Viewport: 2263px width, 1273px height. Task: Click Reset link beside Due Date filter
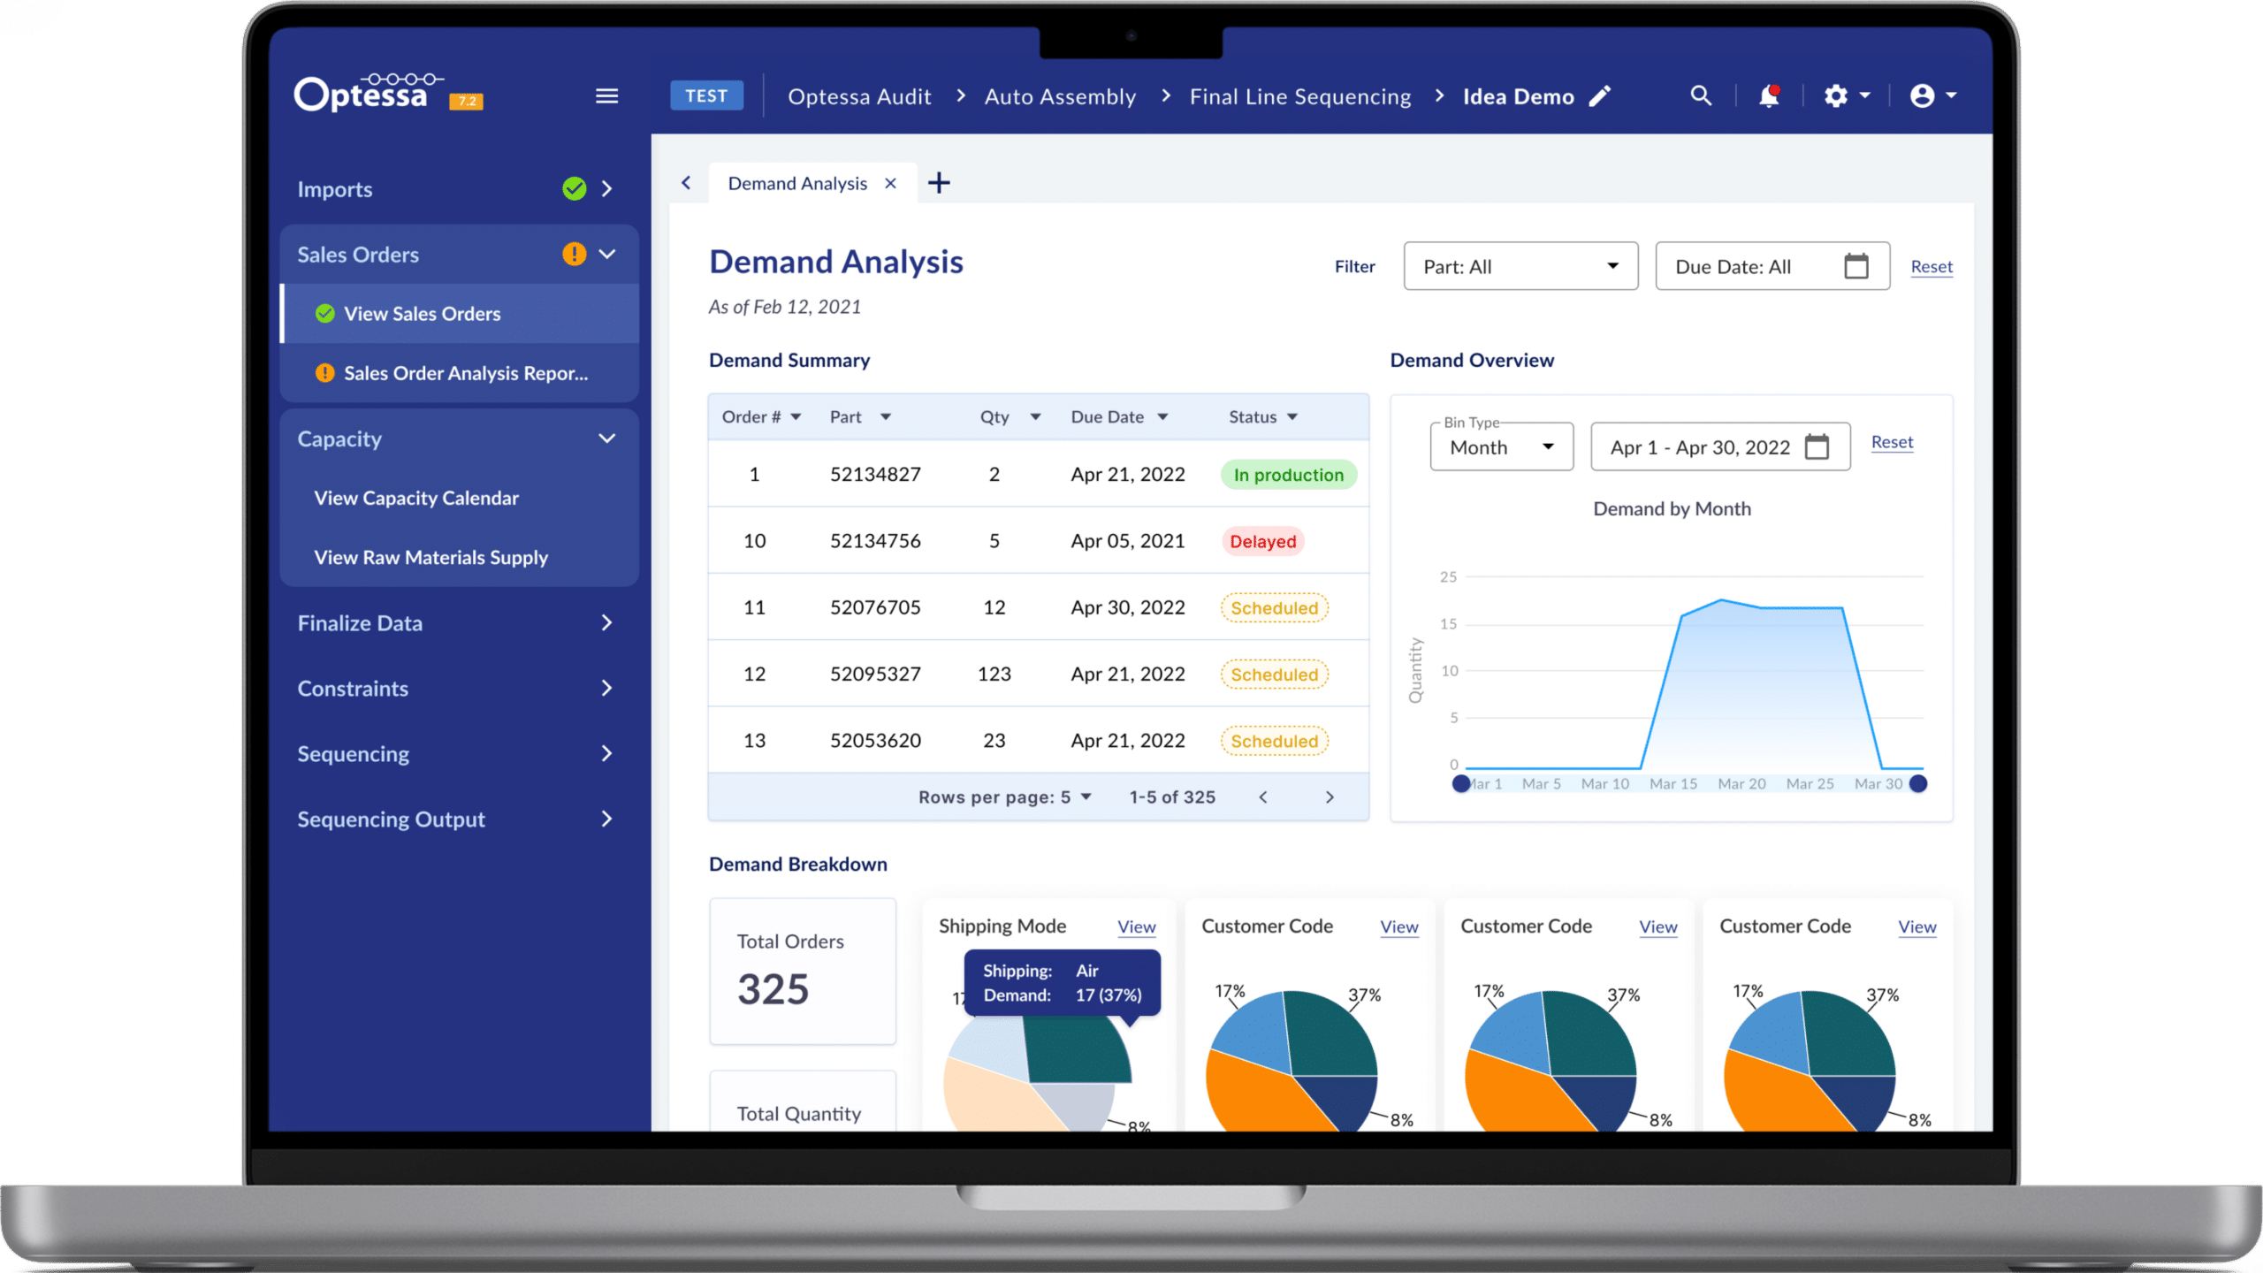(x=1932, y=266)
